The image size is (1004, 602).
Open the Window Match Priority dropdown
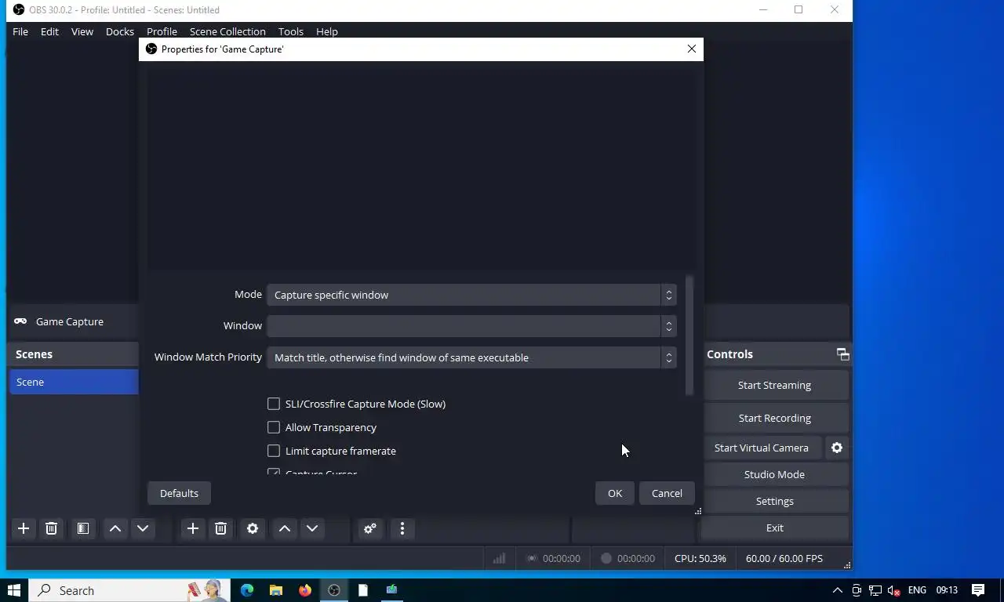[471, 357]
